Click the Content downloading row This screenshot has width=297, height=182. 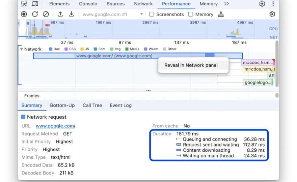pos(220,150)
